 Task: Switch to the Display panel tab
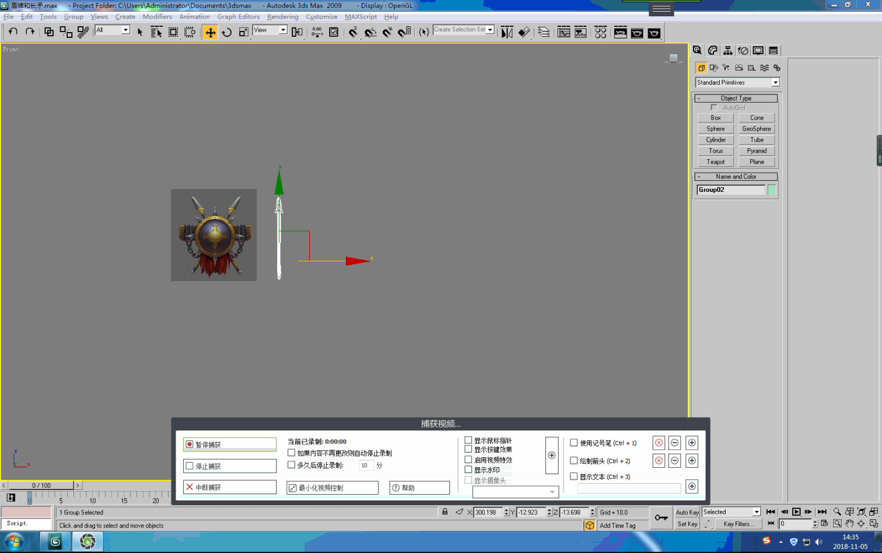(x=758, y=51)
